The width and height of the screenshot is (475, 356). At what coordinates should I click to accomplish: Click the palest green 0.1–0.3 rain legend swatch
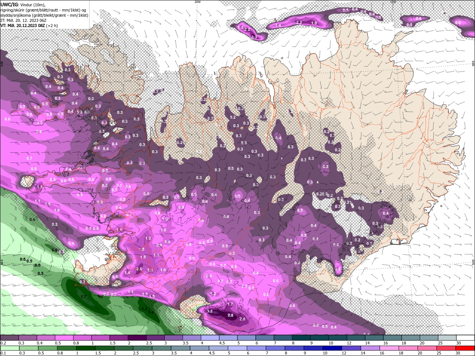click(x=9, y=348)
